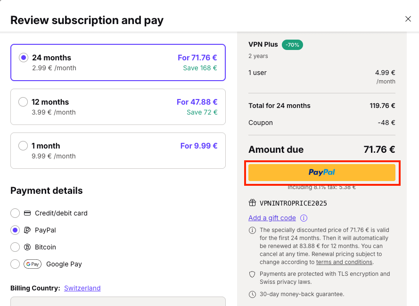This screenshot has height=306, width=419.
Task: Close the Review subscription dialog
Action: 408,19
